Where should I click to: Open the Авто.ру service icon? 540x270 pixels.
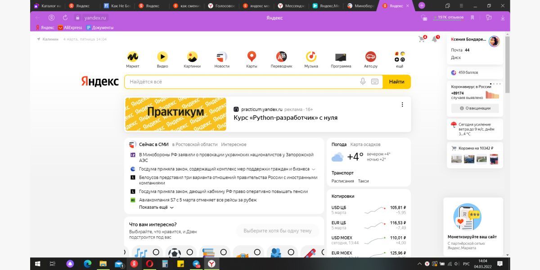click(x=370, y=57)
